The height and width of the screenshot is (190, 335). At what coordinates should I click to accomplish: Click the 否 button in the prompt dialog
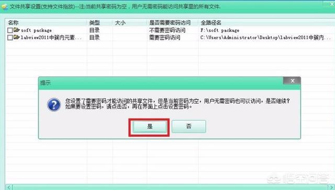(188, 126)
